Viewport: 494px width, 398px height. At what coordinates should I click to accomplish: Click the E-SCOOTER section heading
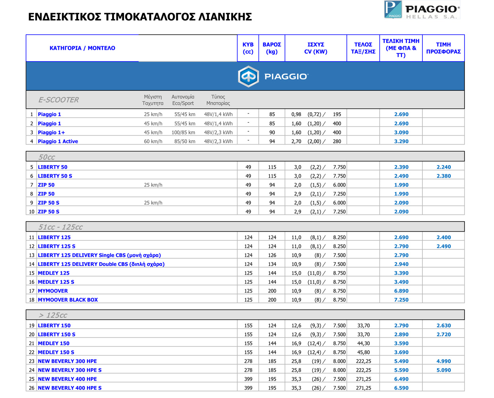tap(58, 100)
